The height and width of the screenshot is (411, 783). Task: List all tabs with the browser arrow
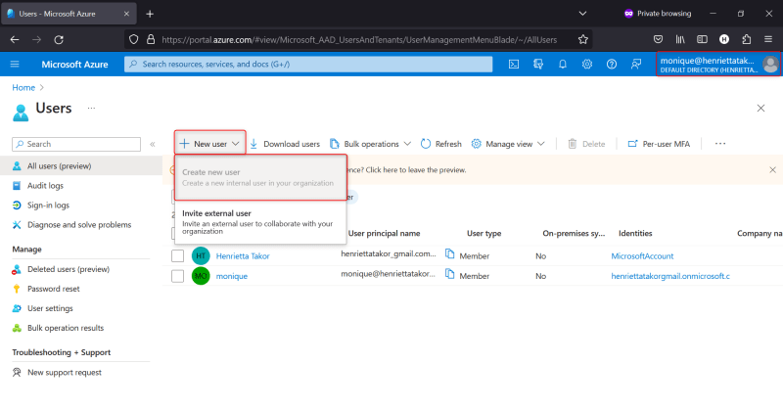[582, 14]
